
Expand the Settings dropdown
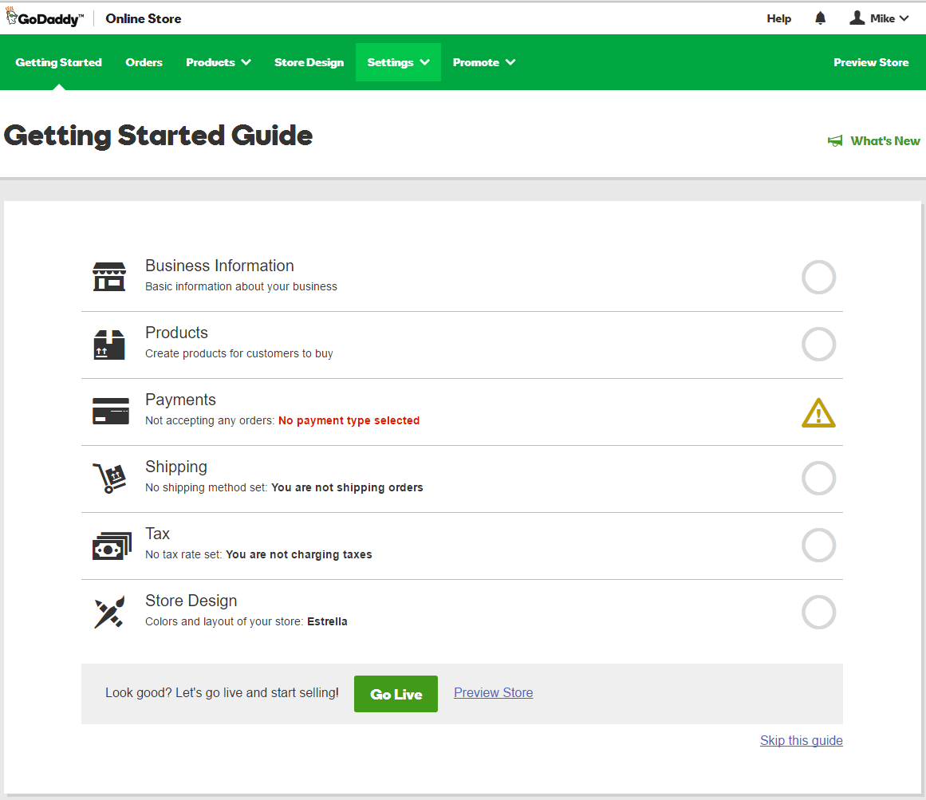(x=397, y=61)
